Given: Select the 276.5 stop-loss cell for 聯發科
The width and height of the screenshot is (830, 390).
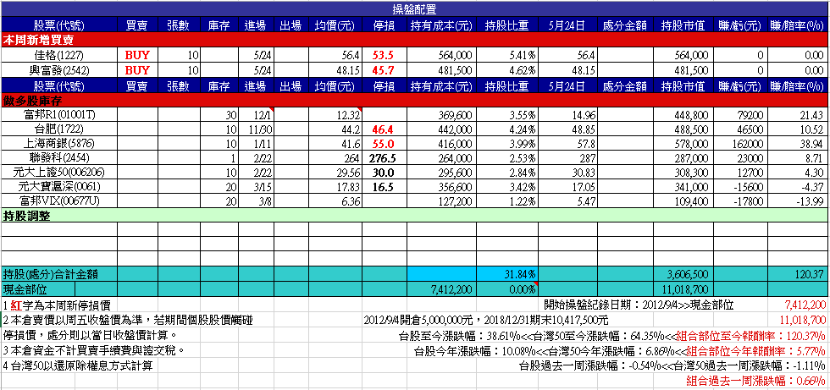Looking at the screenshot, I should [x=380, y=158].
